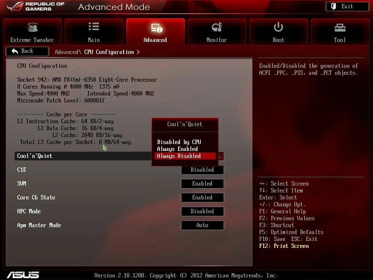Screen dimensions: 373x280
Task: Click the Back arrow icon
Action: coord(15,51)
